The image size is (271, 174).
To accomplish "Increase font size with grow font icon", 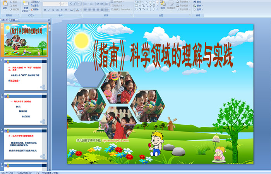I will tap(71, 3).
